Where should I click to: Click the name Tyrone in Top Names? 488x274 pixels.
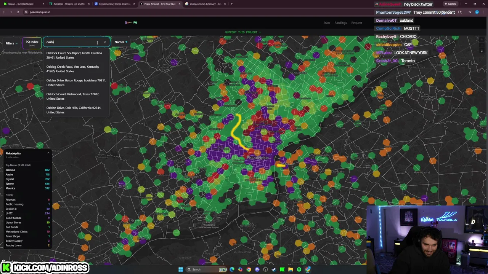pyautogui.click(x=10, y=184)
